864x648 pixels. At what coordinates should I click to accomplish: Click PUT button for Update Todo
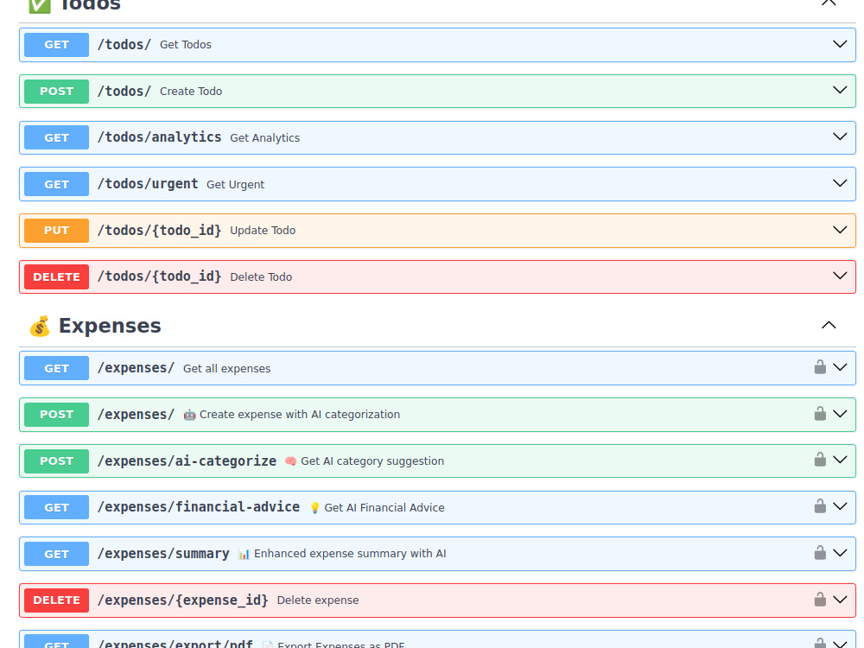tap(57, 231)
